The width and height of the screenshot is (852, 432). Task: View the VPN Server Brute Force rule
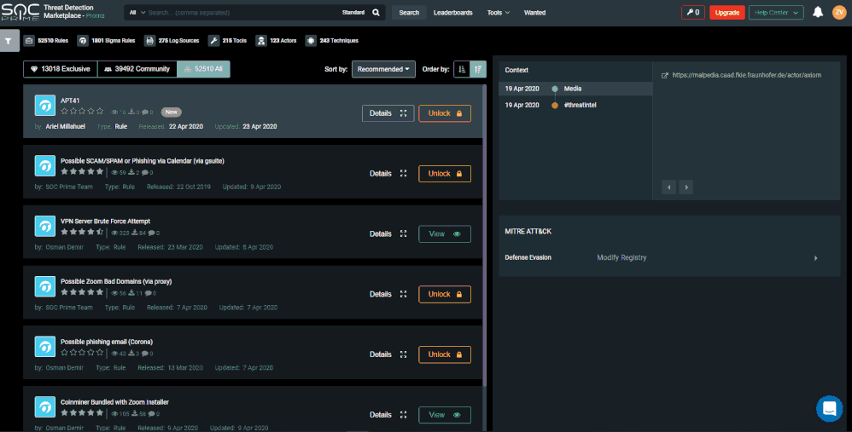(445, 233)
